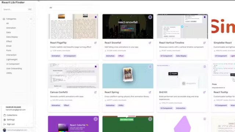The image size is (235, 132).
Task: Open the DnD Kit preview thumbnail
Action: coord(182,76)
